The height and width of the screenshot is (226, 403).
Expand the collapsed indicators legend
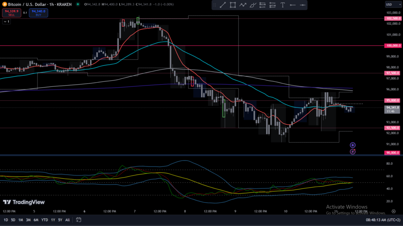[x=6, y=22]
